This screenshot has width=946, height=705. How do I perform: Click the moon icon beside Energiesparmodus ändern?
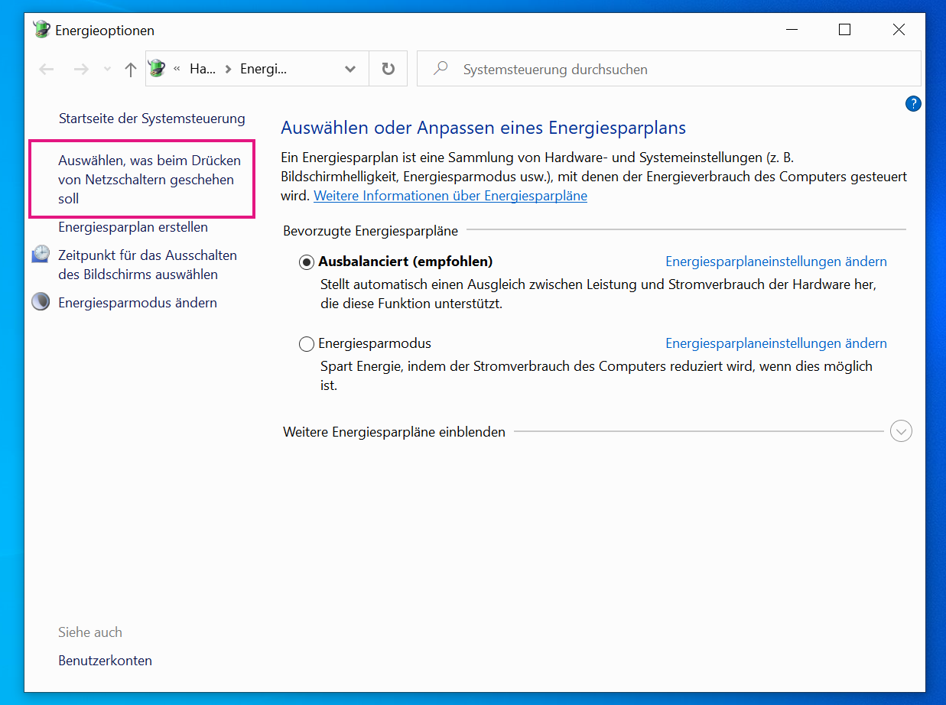41,303
